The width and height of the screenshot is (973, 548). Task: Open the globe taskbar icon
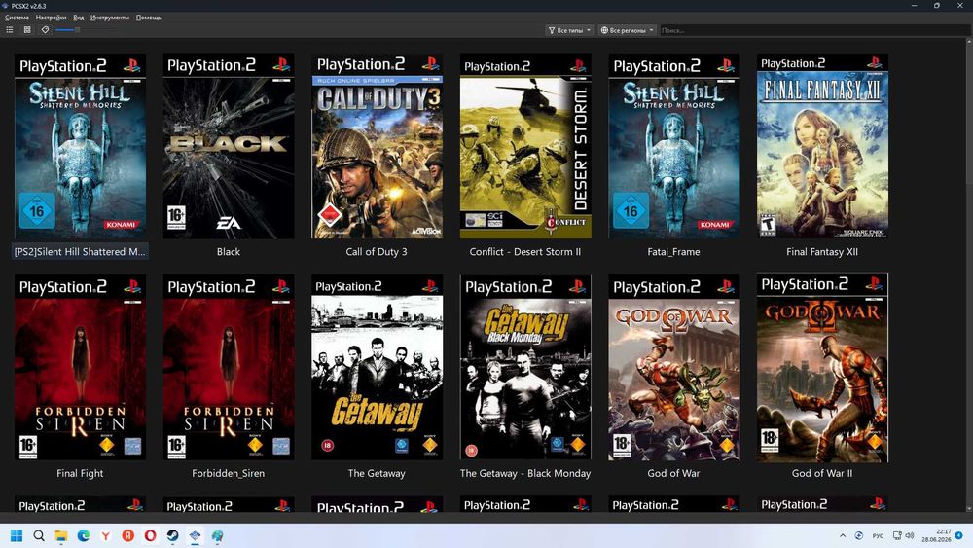pos(217,535)
